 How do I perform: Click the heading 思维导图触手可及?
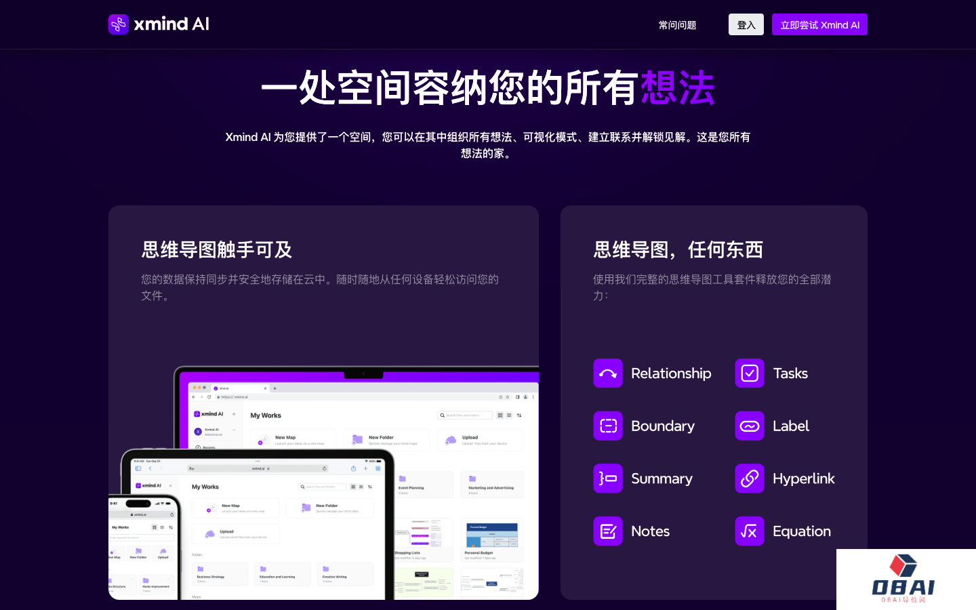(217, 249)
